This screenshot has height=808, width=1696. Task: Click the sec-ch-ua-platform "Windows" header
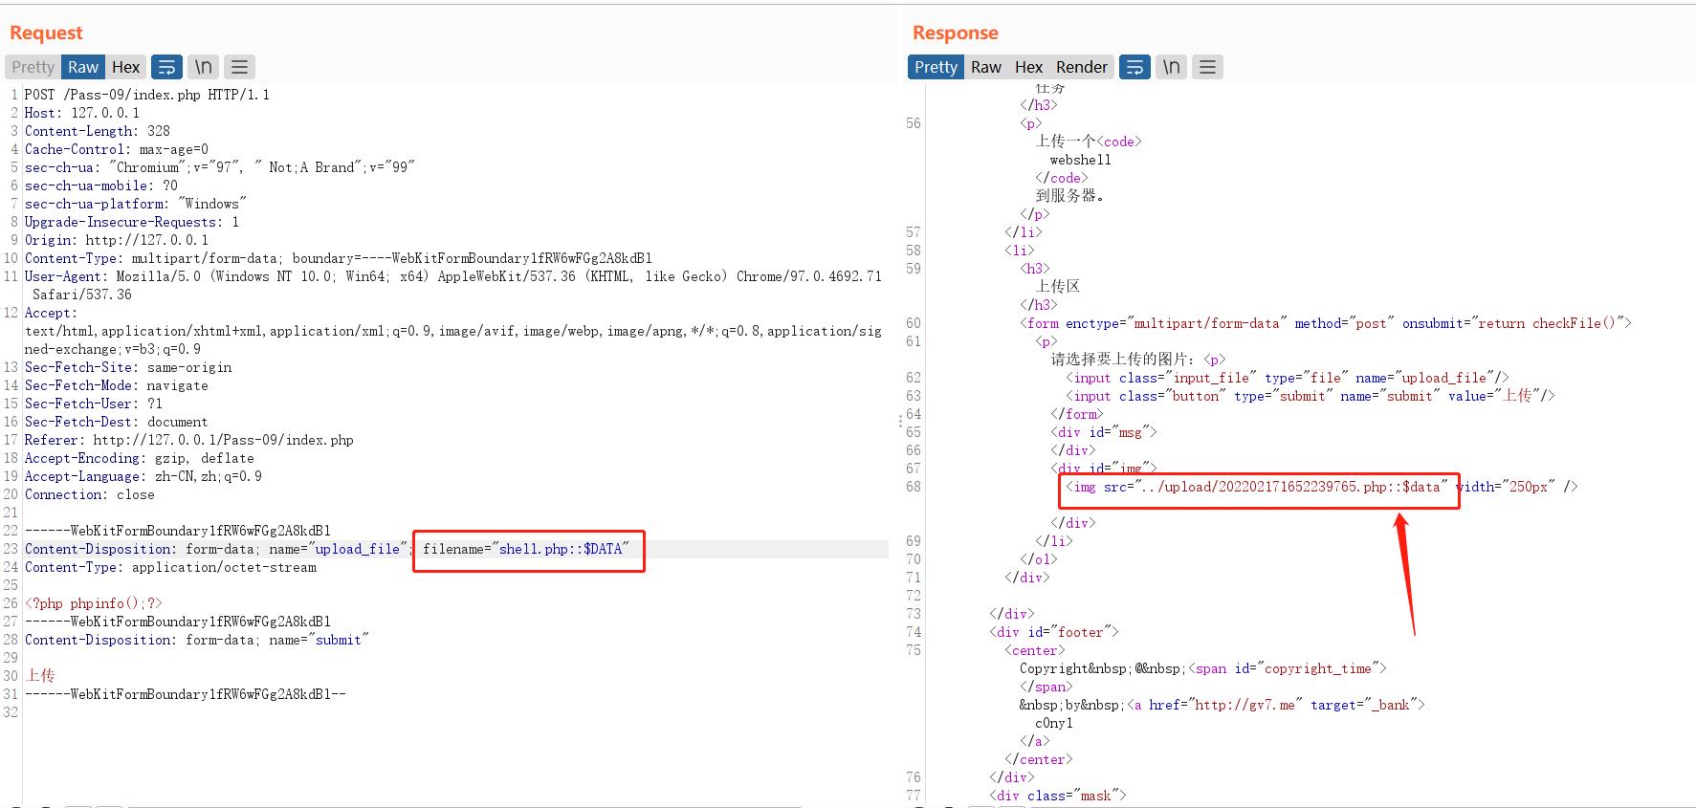point(136,204)
